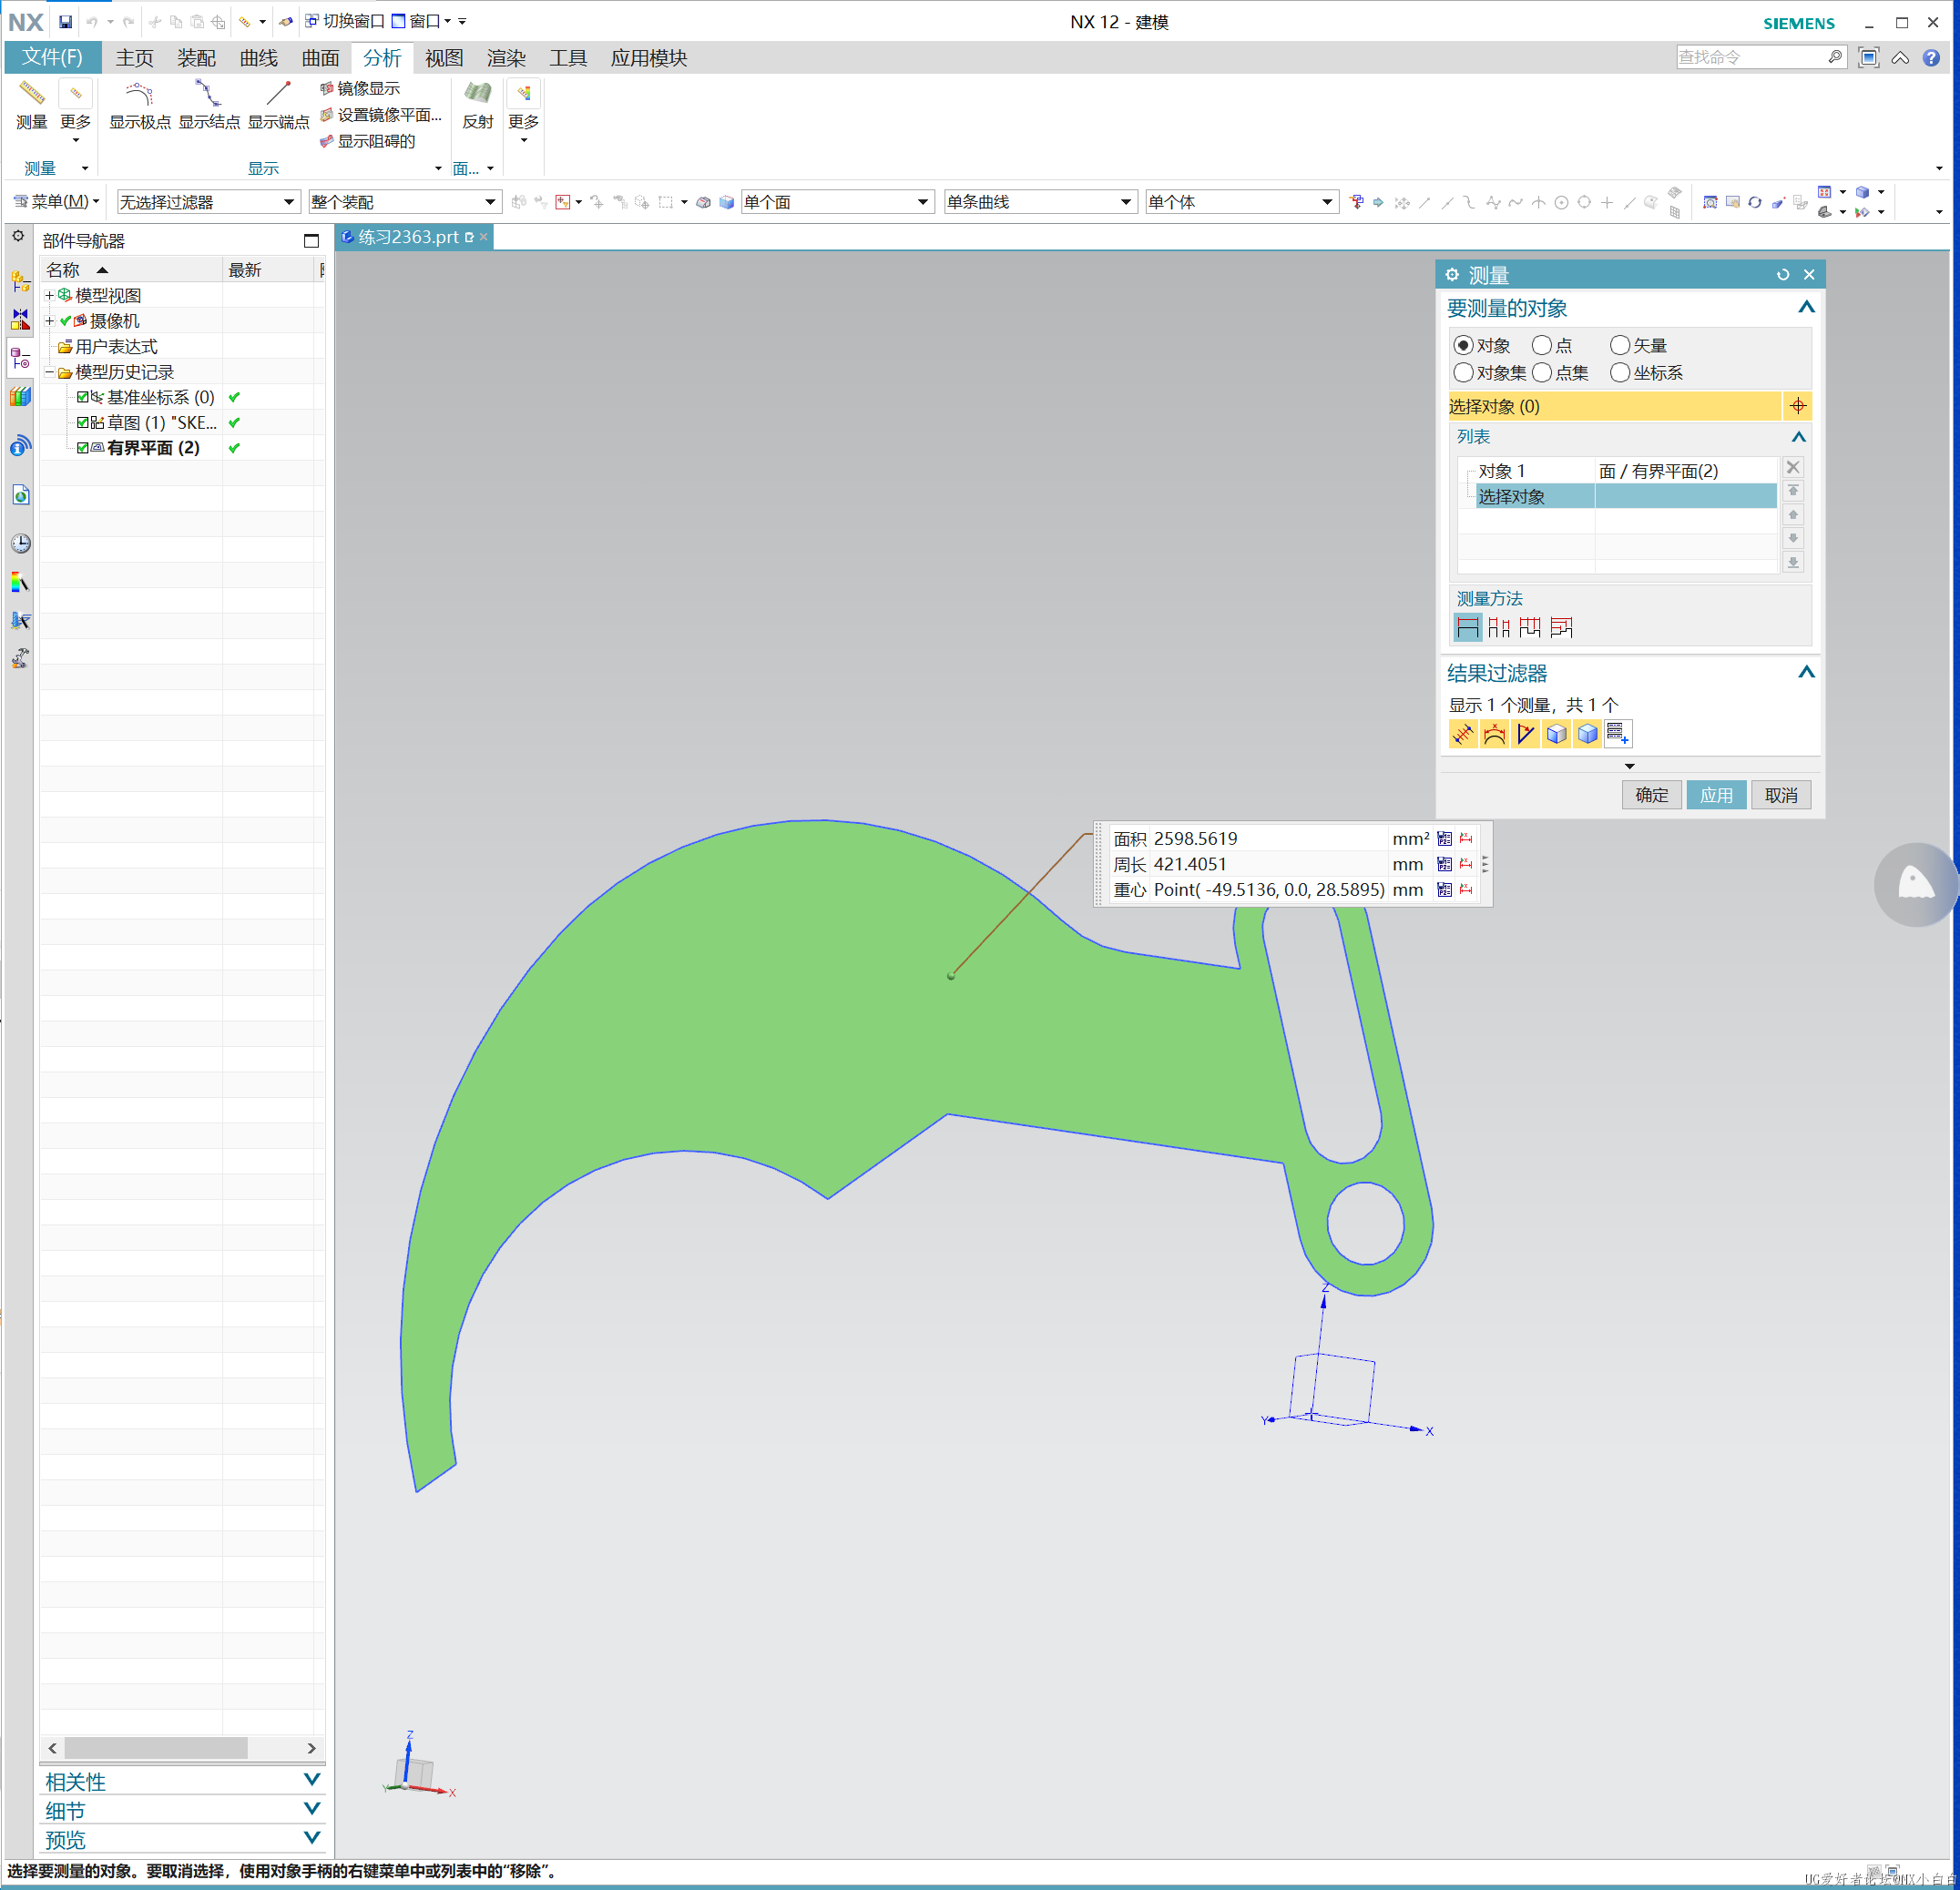Select the 矢量 (Vector) radio button
This screenshot has height=1890, width=1960.
[1620, 345]
